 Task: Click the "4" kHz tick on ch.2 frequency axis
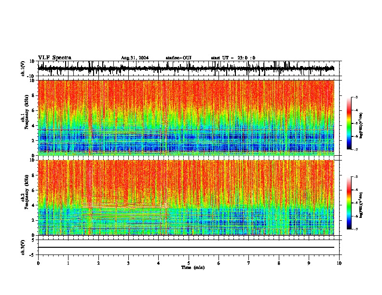coord(33,205)
